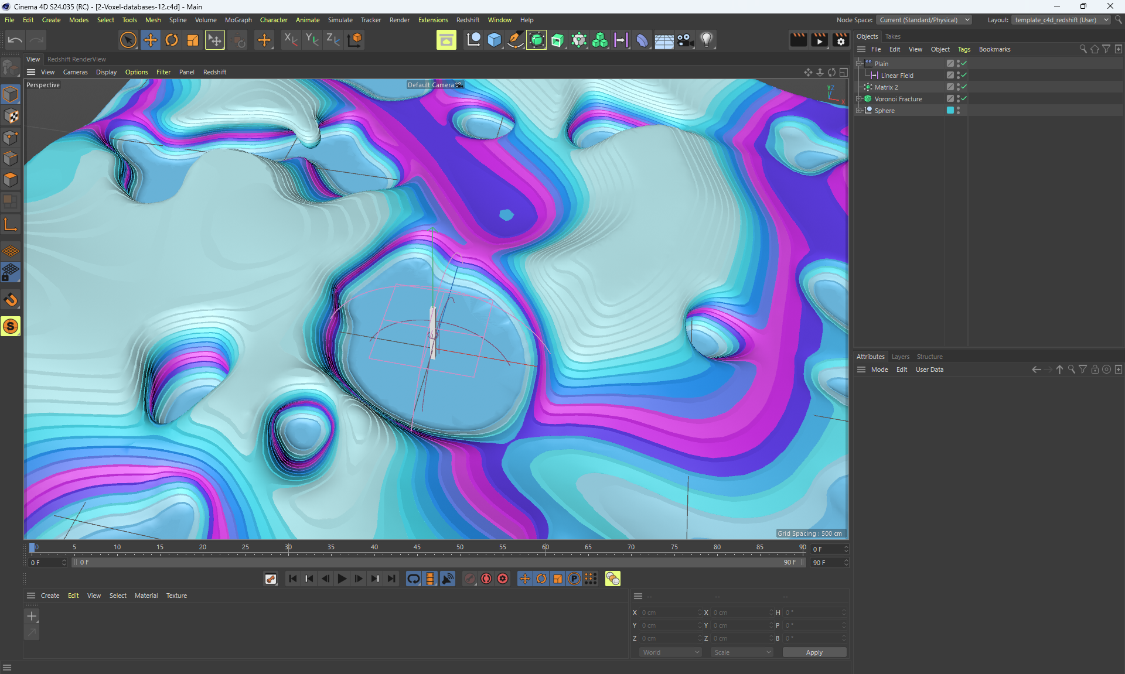The height and width of the screenshot is (674, 1125).
Task: Toggle the Matrix 2 enable checkmark
Action: point(964,87)
